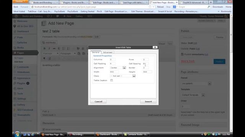Screen dimensions: 245x137
Task: Open Users in WordPress sidebar
Action: (20, 89)
